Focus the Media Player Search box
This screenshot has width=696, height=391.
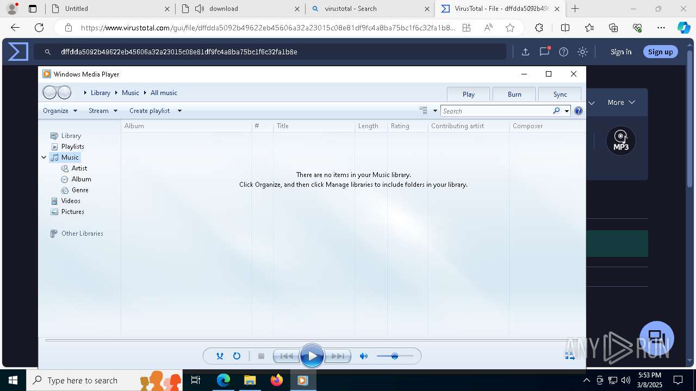496,111
